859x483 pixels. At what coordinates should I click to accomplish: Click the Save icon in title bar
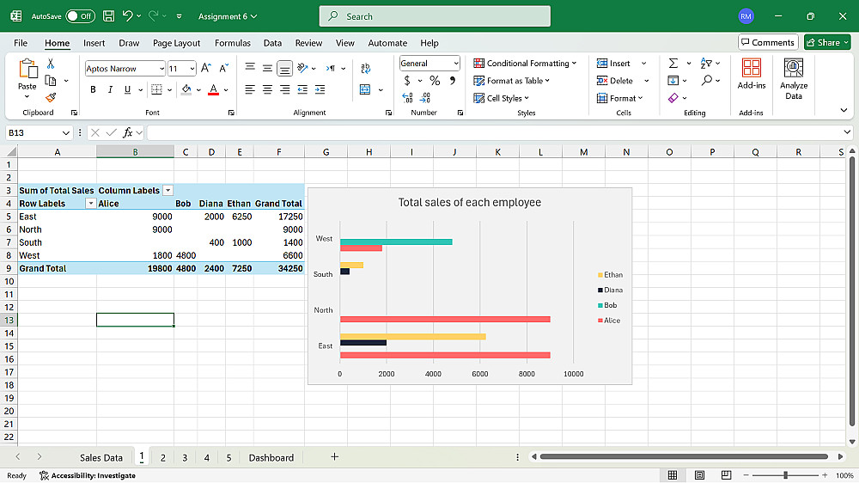[x=109, y=16]
